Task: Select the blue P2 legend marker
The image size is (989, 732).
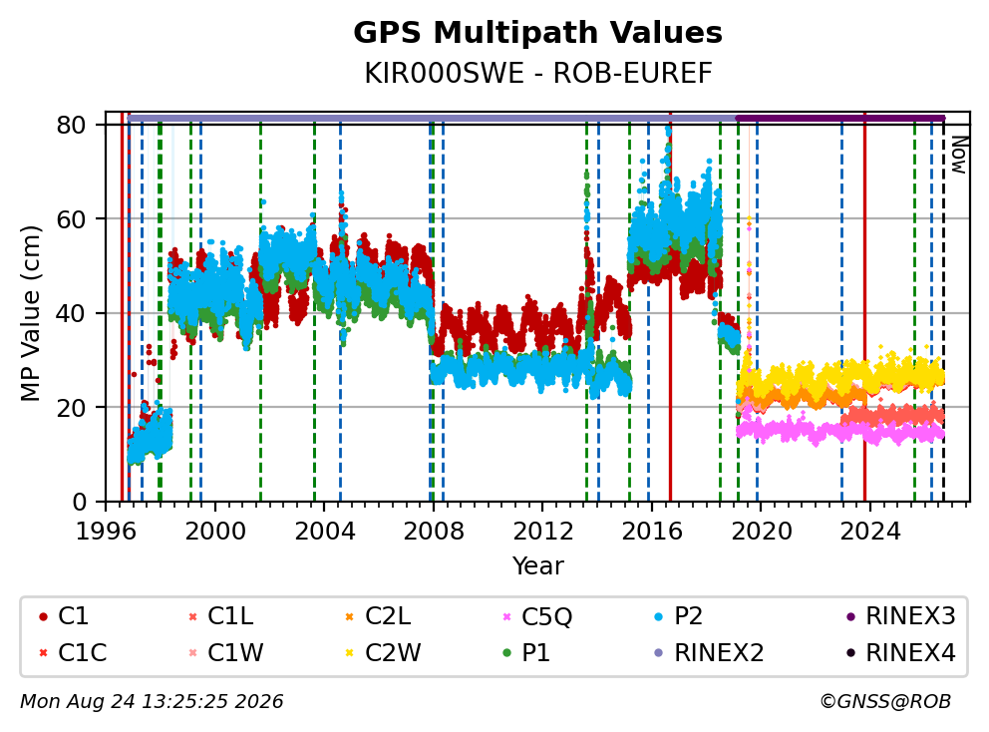Action: 660,616
